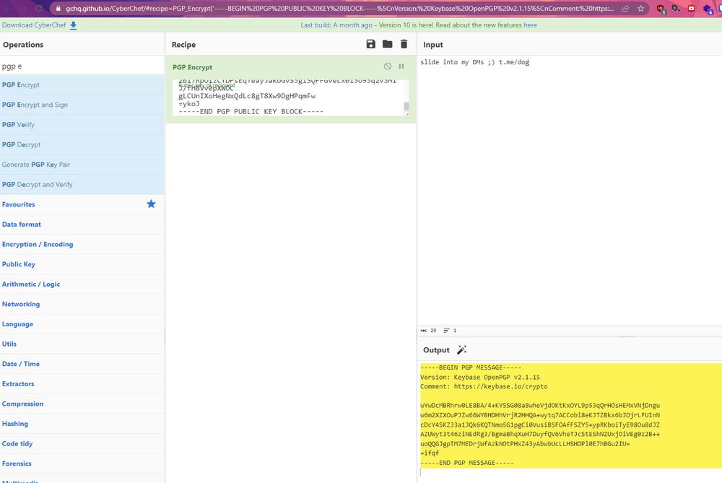Click the END PGP MESSAGE output line
Image resolution: width=722 pixels, height=483 pixels.
[x=467, y=463]
